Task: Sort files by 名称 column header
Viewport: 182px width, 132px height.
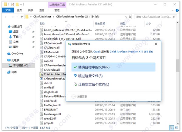Action: [42, 24]
